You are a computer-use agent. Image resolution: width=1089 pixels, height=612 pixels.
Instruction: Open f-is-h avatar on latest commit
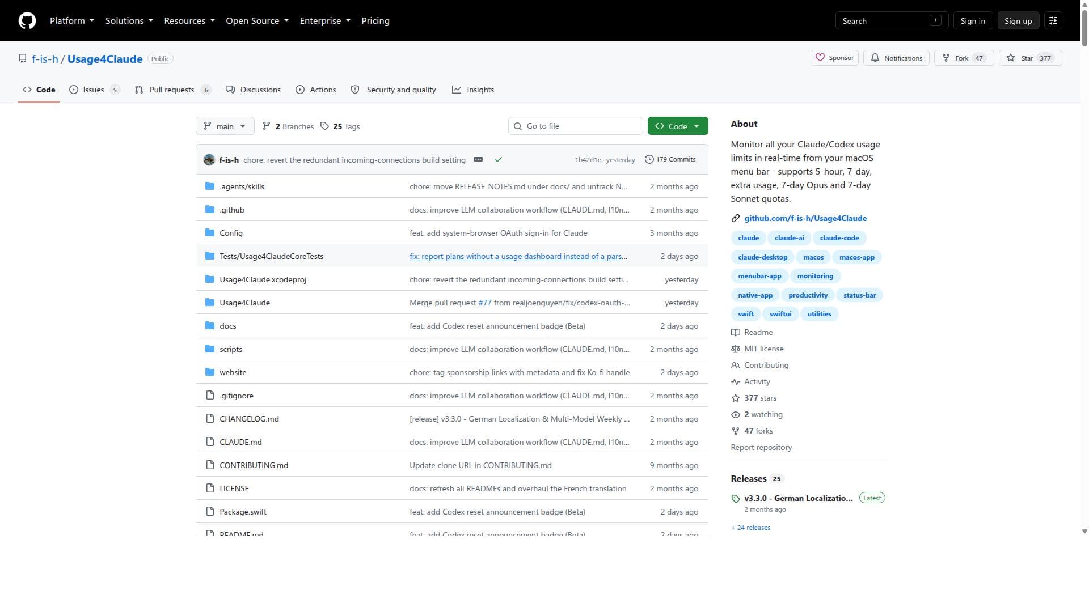pos(209,160)
